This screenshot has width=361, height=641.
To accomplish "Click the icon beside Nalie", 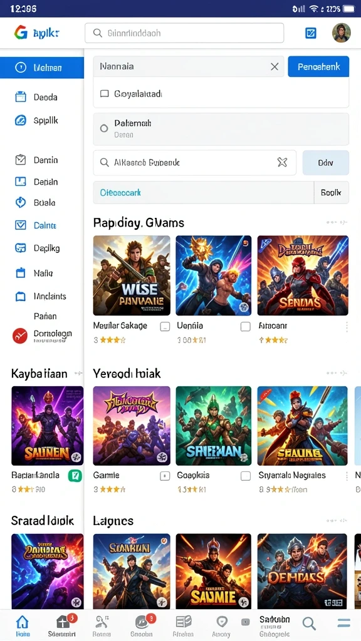I will tap(21, 273).
